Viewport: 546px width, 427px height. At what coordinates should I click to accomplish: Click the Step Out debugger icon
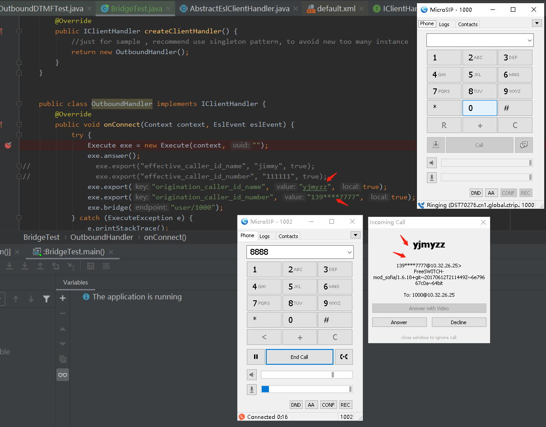click(40, 266)
